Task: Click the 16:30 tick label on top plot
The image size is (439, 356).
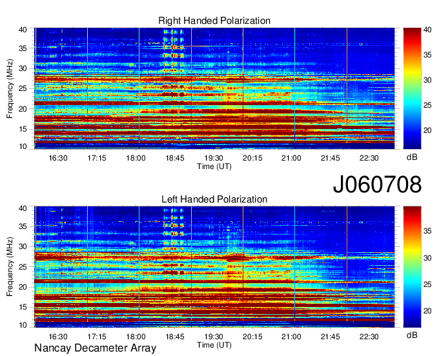Action: pyautogui.click(x=58, y=158)
